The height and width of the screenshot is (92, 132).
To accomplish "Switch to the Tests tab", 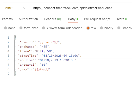I will click(121, 19).
